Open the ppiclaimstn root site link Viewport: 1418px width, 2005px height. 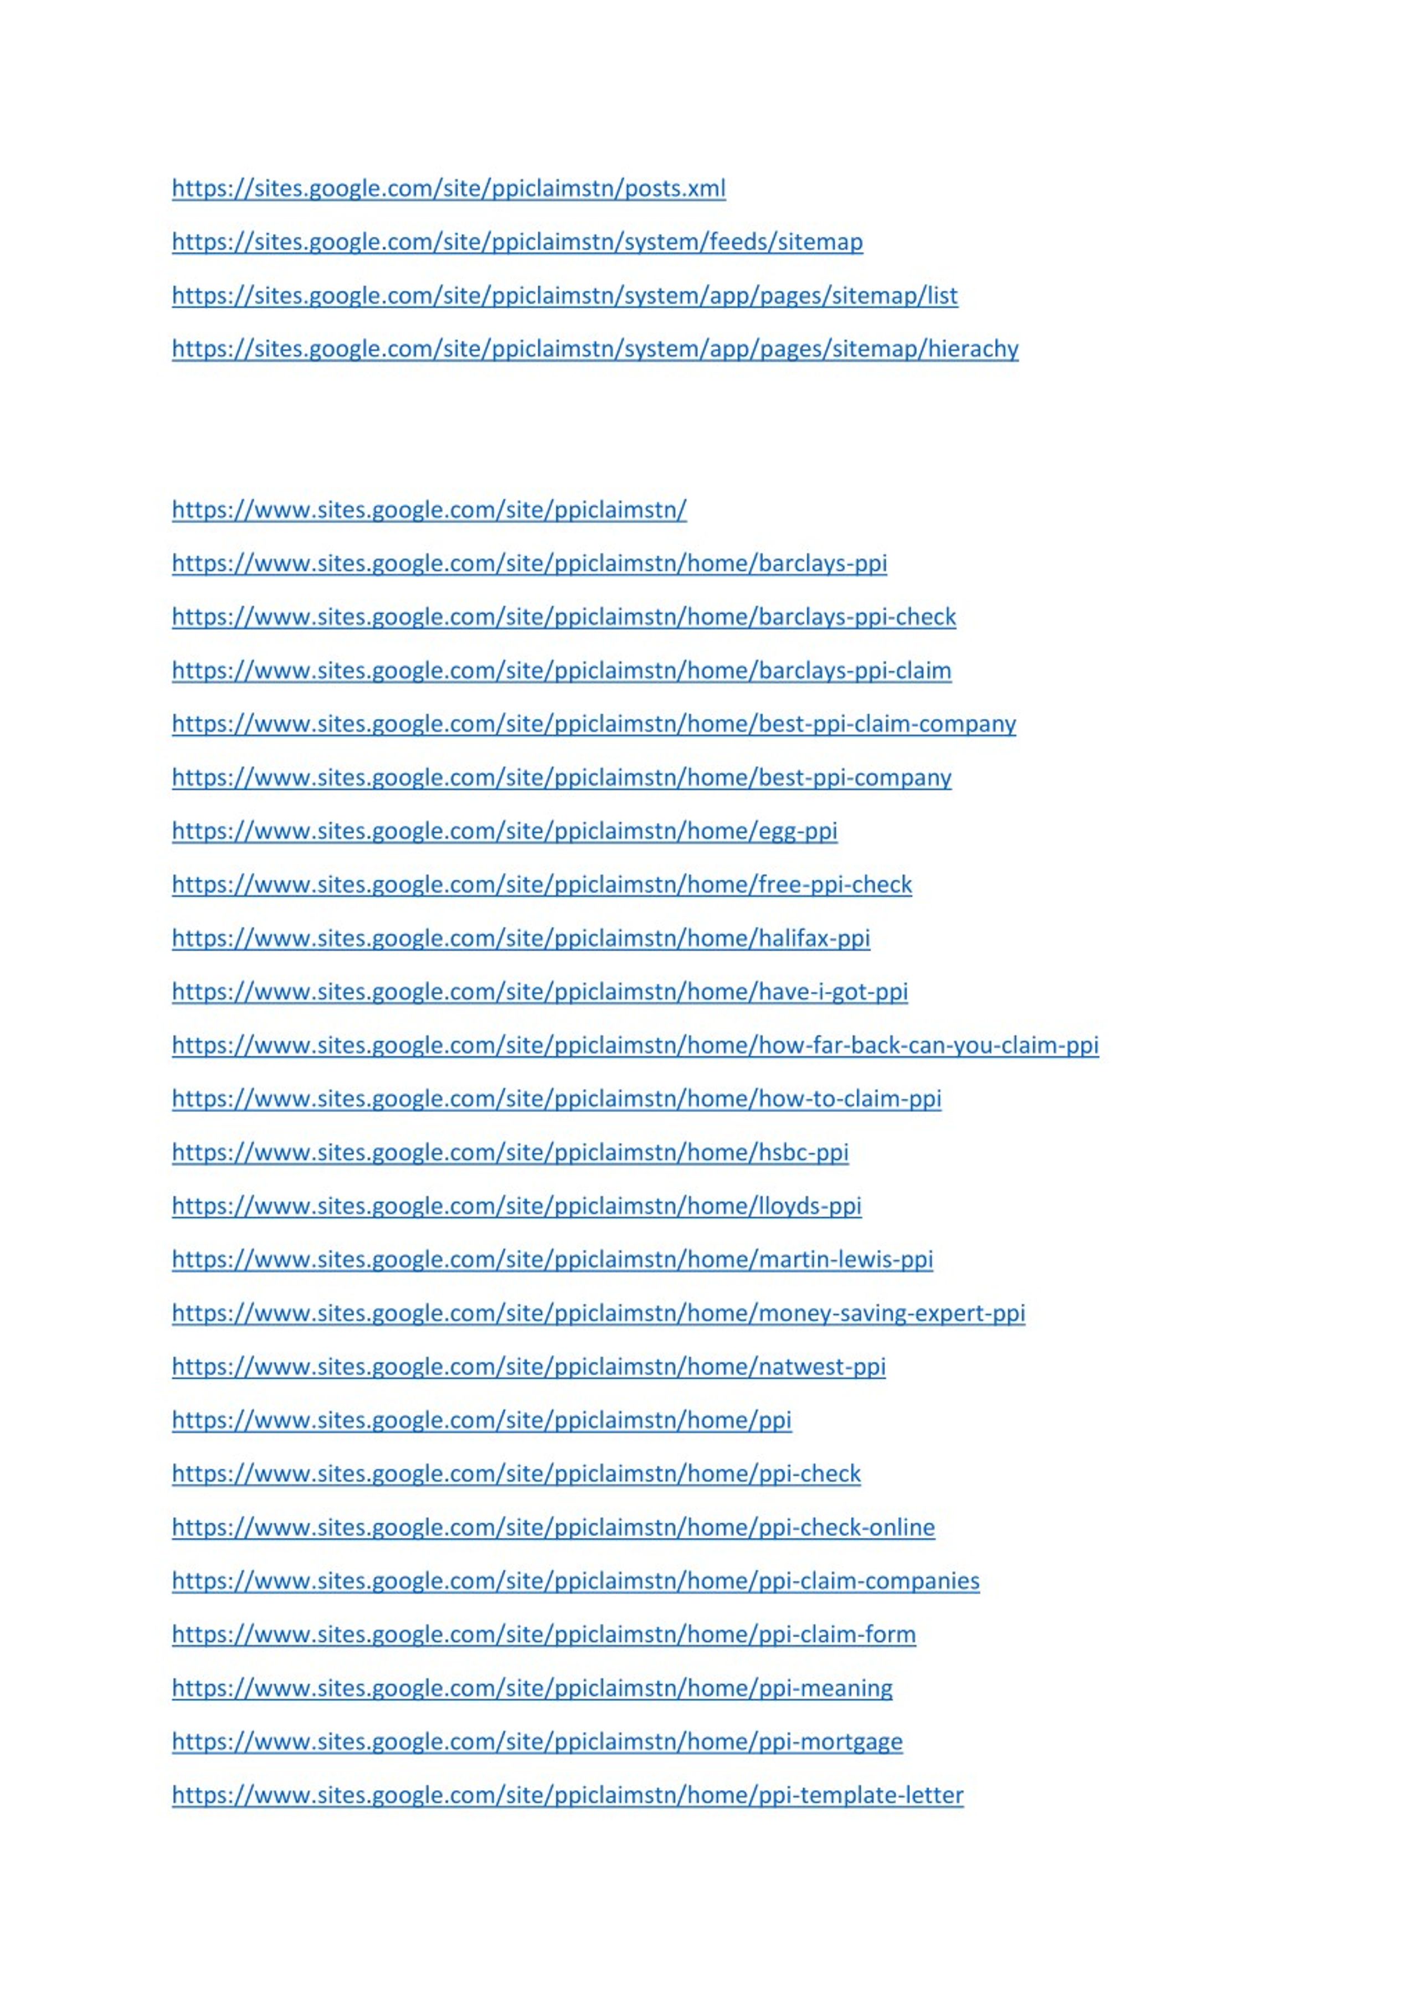[x=429, y=510]
